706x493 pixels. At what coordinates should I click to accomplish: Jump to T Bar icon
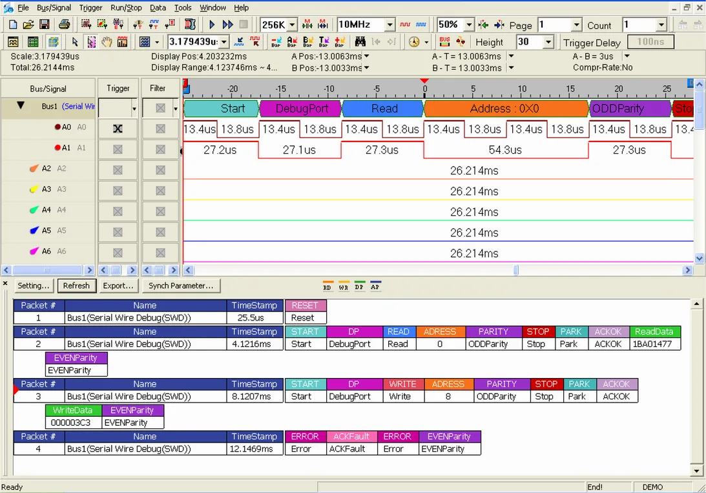point(324,42)
